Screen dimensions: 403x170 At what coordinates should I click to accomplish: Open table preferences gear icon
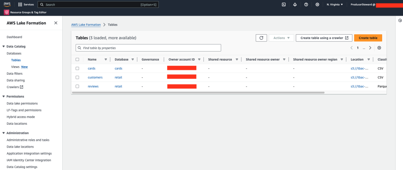pos(379,48)
